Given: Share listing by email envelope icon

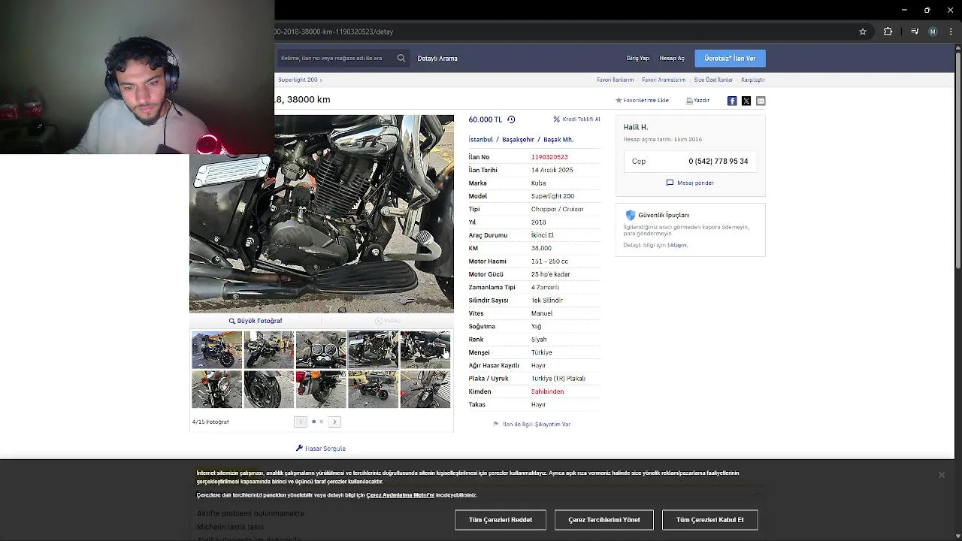Looking at the screenshot, I should coord(761,101).
